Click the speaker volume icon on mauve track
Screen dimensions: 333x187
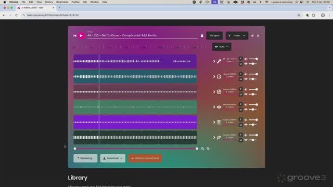click(246, 89)
